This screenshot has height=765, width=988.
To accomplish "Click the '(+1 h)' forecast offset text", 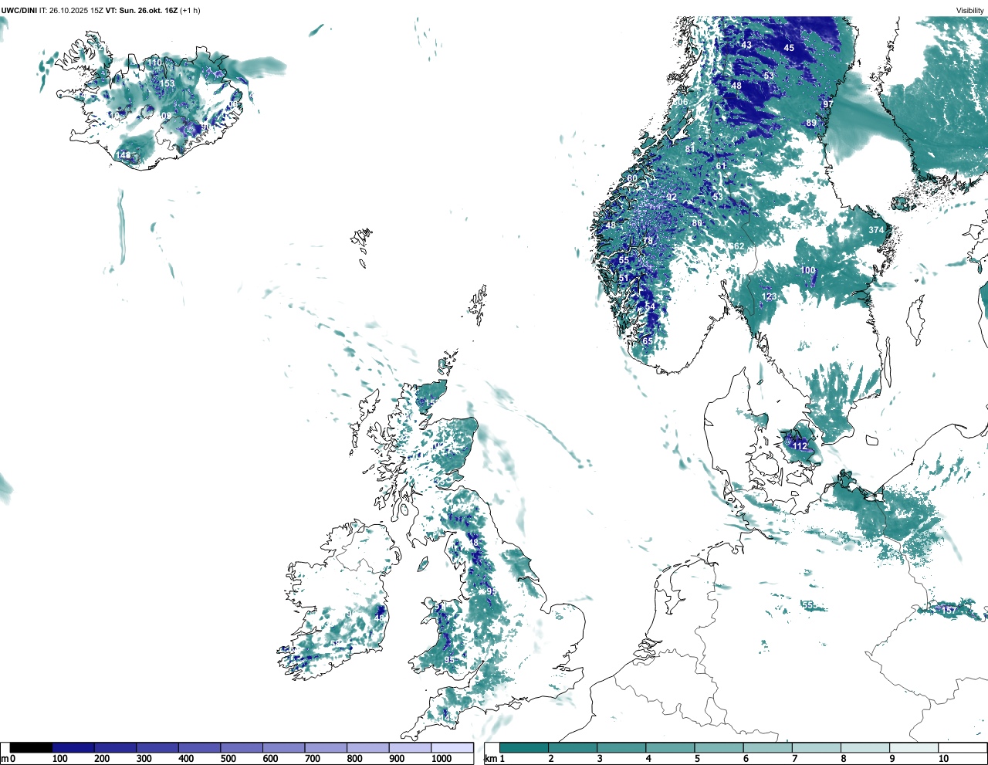I will [x=190, y=10].
